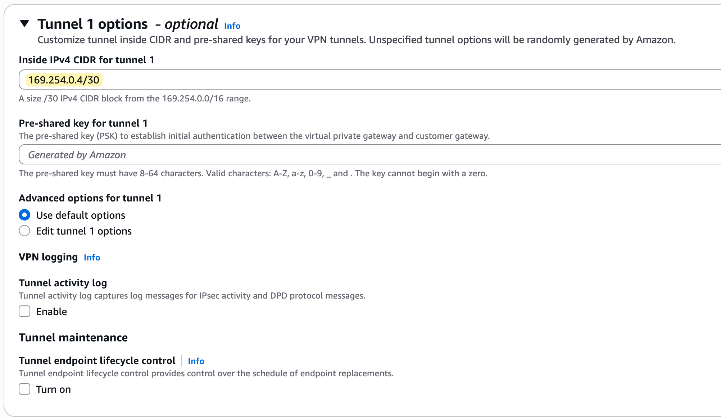Toggle the Enable checkbox under Tunnel activity log

[x=24, y=311]
